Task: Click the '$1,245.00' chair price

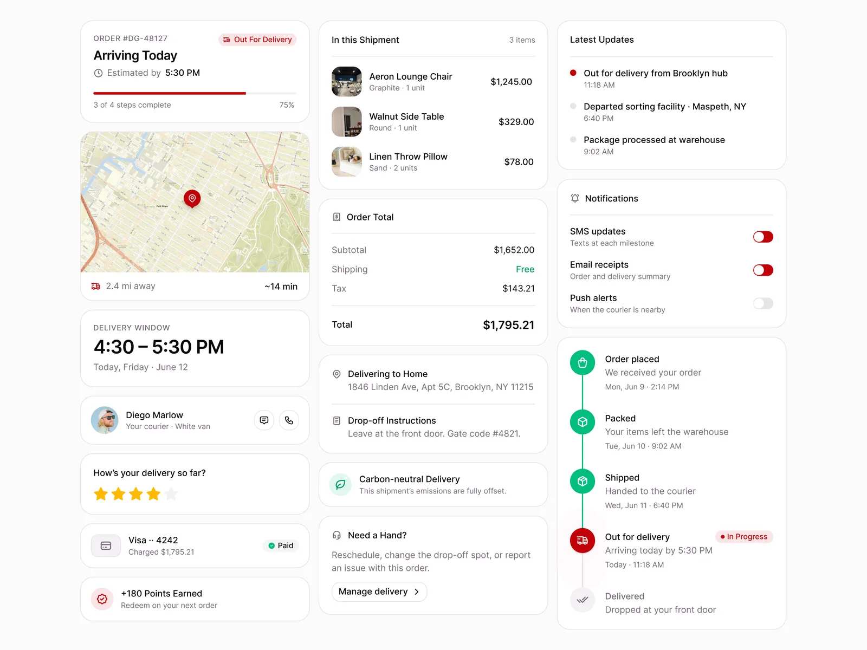Action: pyautogui.click(x=511, y=82)
